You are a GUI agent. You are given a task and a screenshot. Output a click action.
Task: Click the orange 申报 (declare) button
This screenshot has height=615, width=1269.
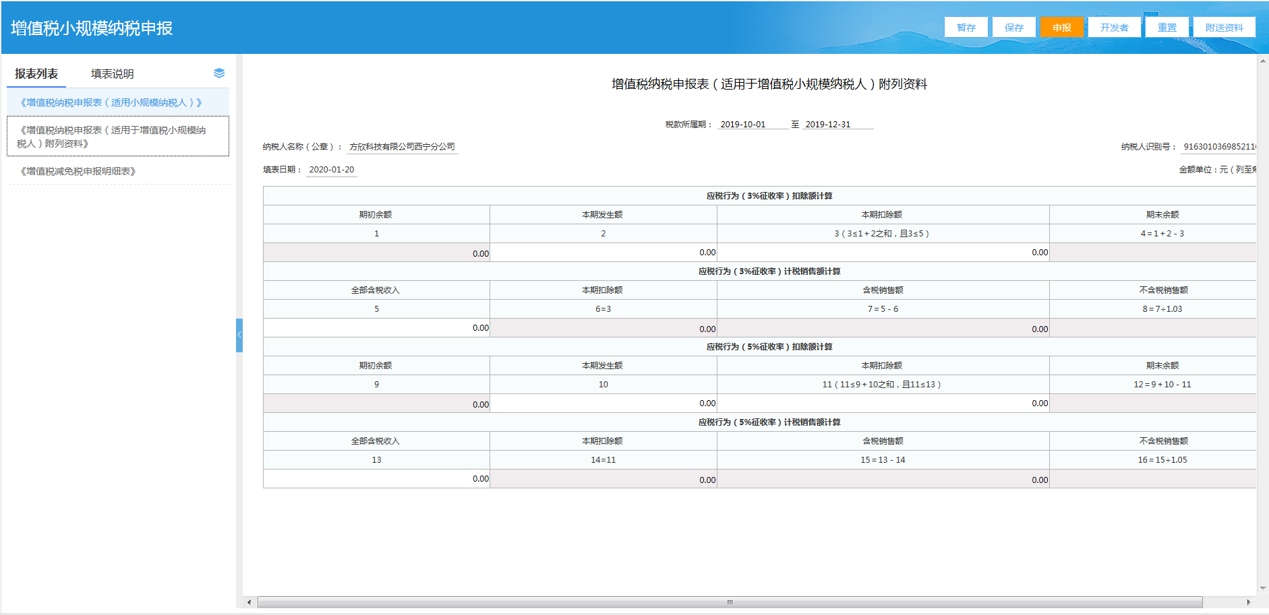pyautogui.click(x=1062, y=27)
